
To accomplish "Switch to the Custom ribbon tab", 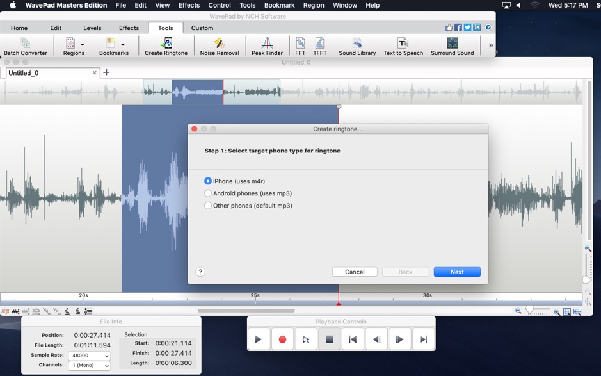I will tap(202, 28).
